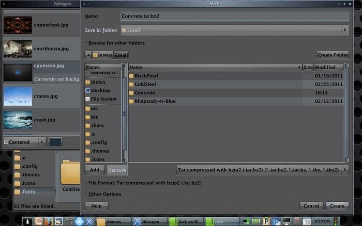
Task: Select cranes.jpg thumbnail in Nitrogen
Action: (x=18, y=96)
